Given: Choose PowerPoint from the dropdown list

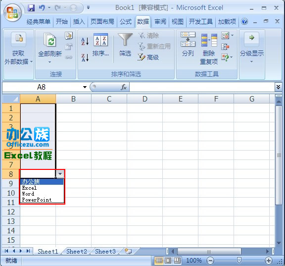Looking at the screenshot, I should [x=42, y=200].
